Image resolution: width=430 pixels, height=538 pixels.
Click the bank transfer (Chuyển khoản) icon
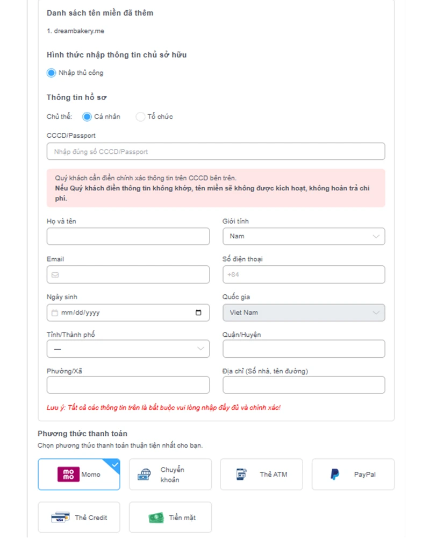[x=145, y=475]
